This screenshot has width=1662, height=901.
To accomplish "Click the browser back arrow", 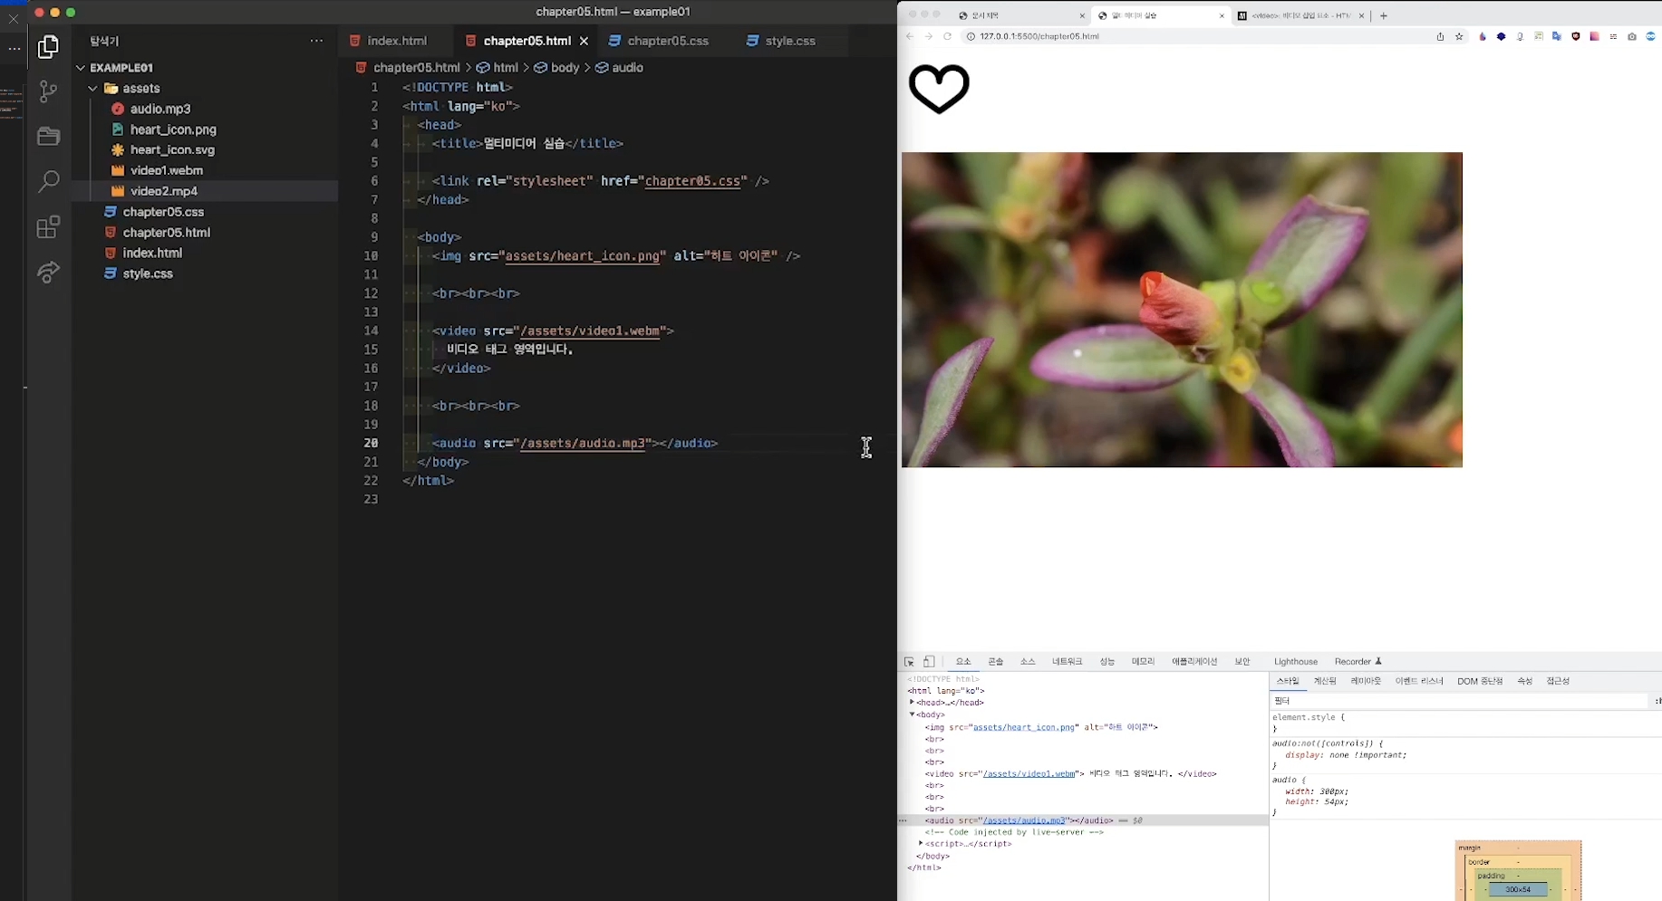I will point(910,36).
